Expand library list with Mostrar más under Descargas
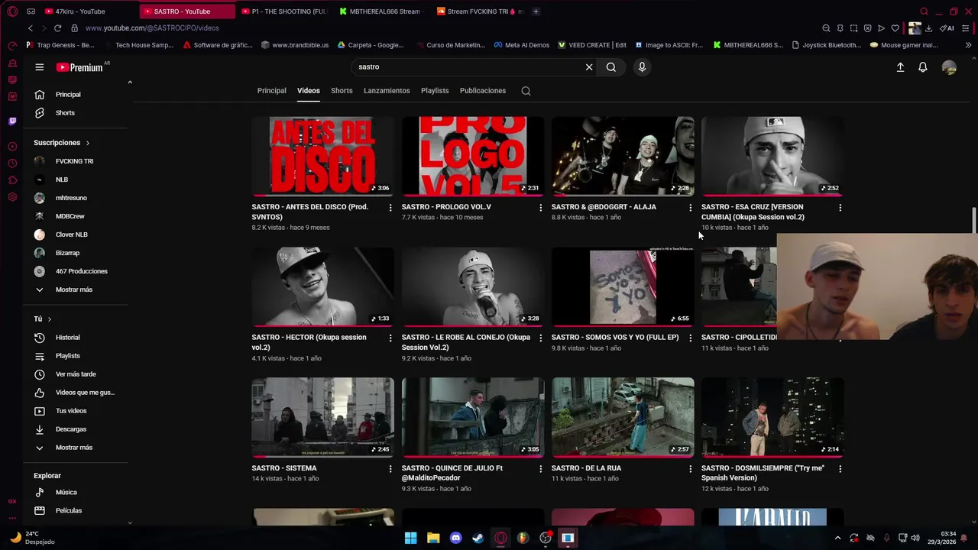This screenshot has height=550, width=978. pyautogui.click(x=74, y=448)
